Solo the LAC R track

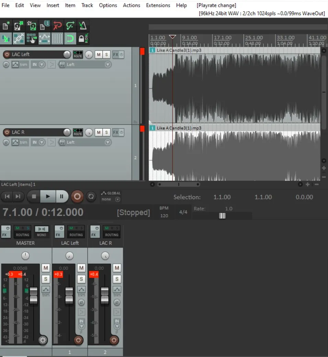coord(106,132)
